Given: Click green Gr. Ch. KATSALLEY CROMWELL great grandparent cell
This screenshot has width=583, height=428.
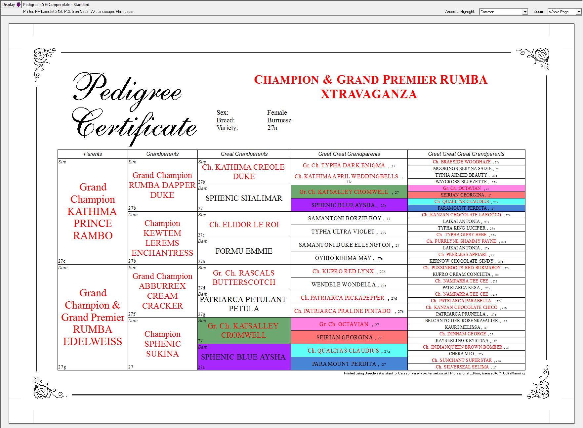Looking at the screenshot, I should click(244, 330).
